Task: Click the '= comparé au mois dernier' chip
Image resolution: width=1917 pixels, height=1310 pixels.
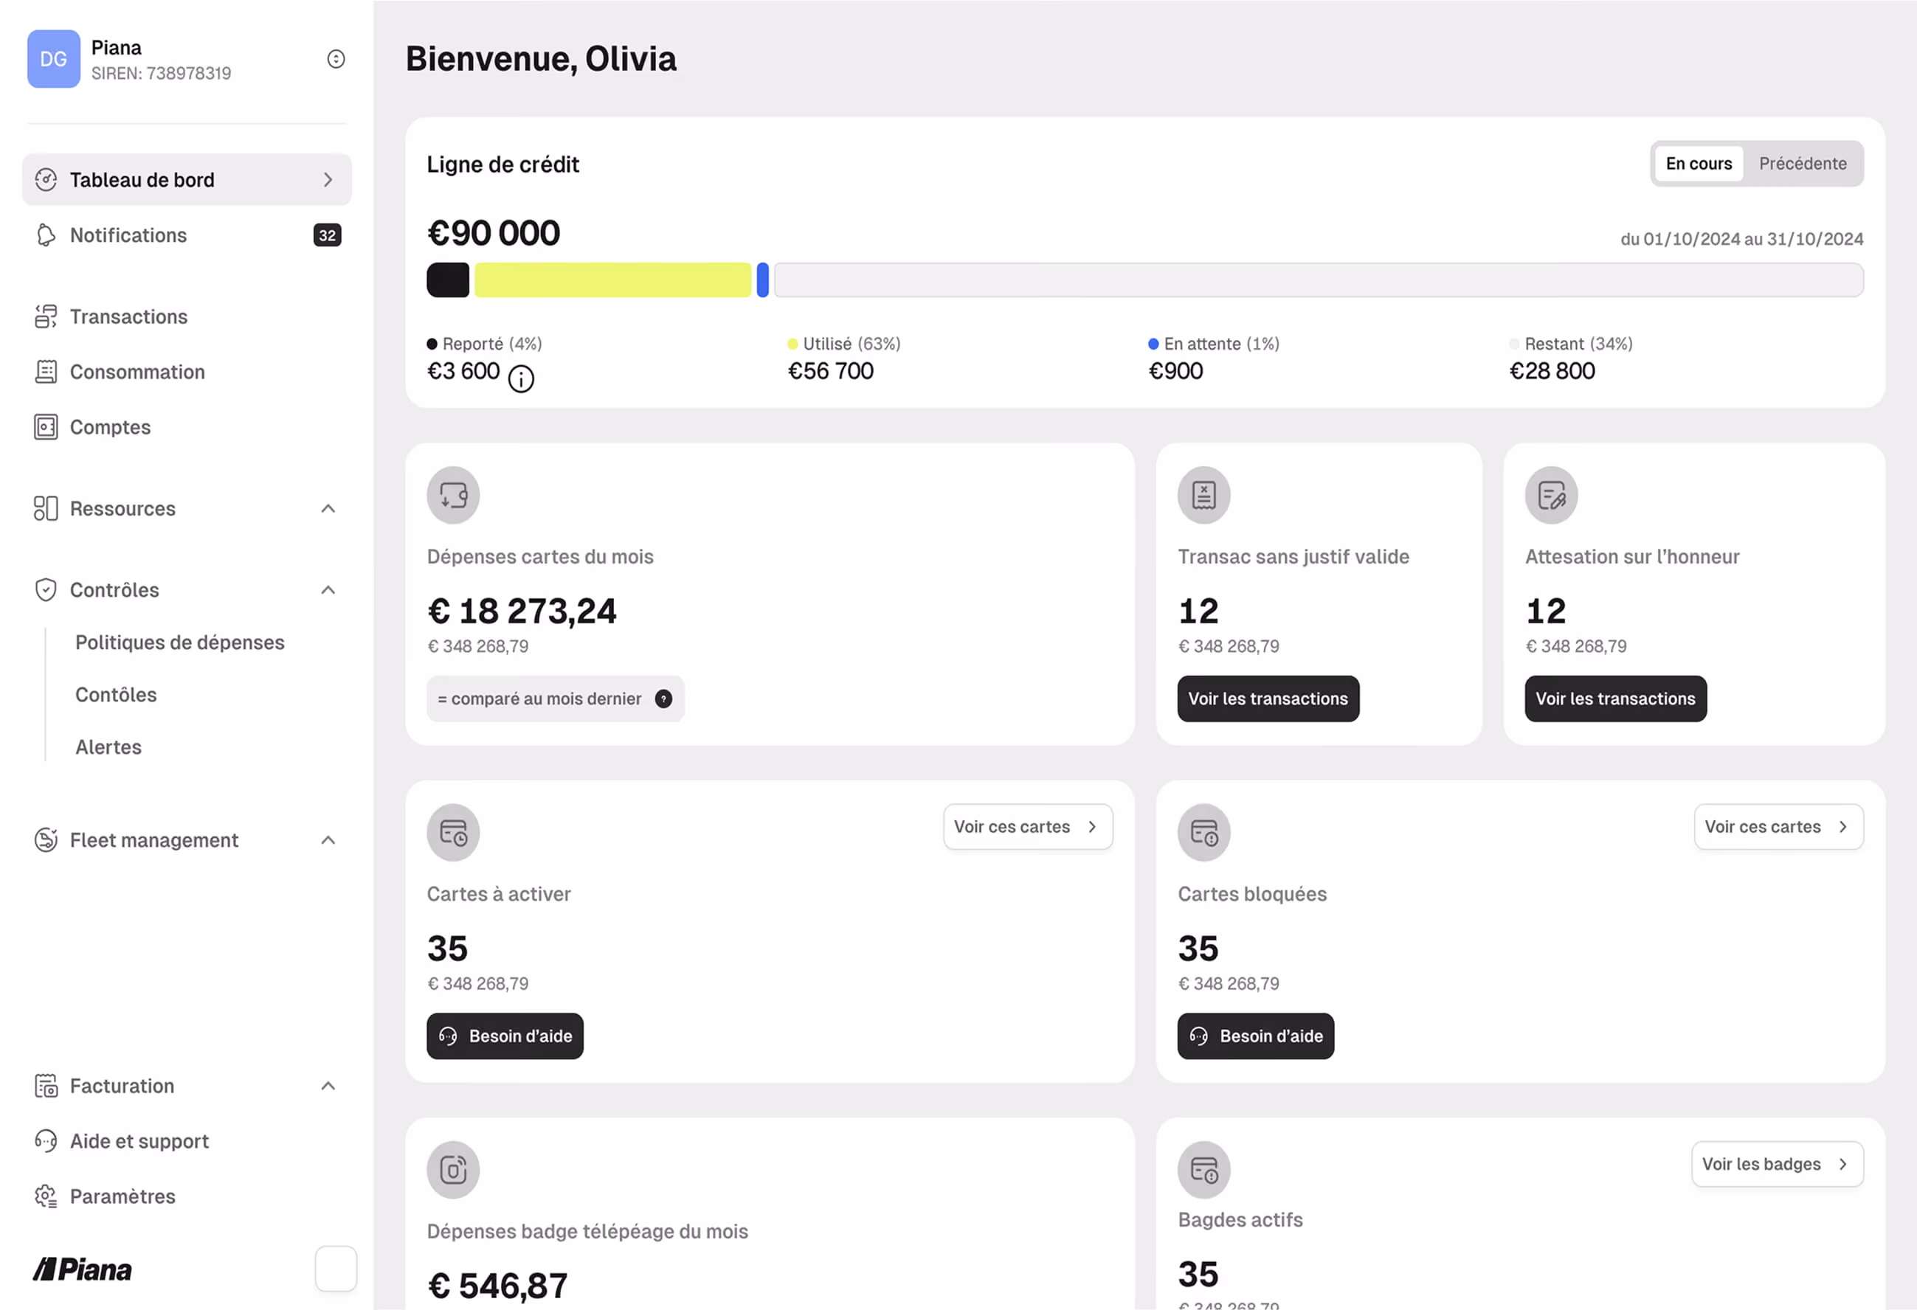Action: (555, 699)
